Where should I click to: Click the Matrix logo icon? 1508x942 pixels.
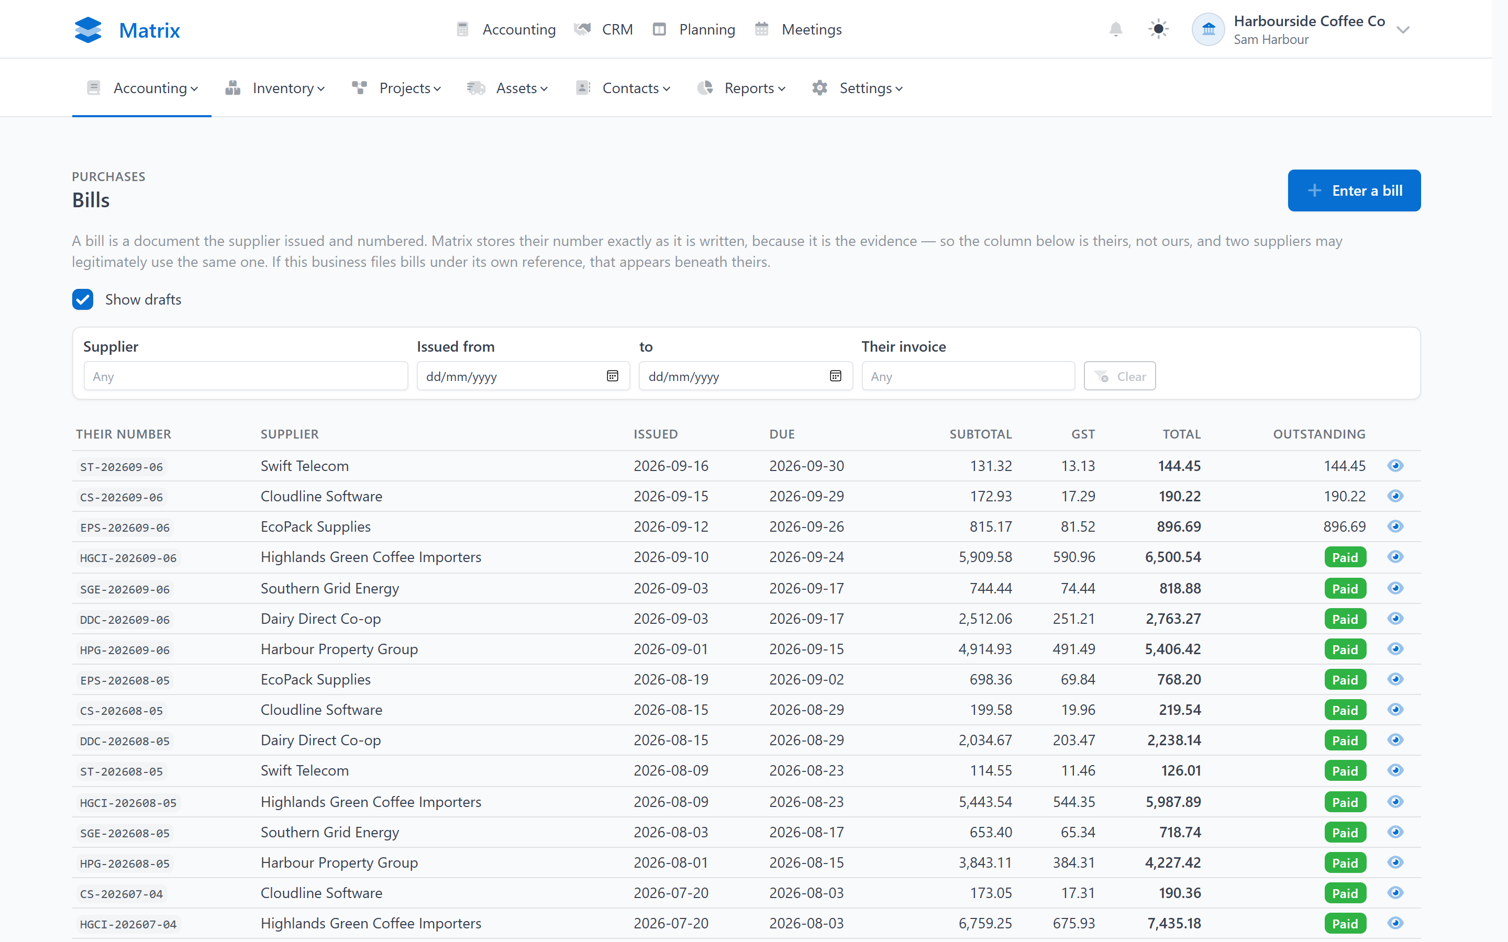[88, 29]
